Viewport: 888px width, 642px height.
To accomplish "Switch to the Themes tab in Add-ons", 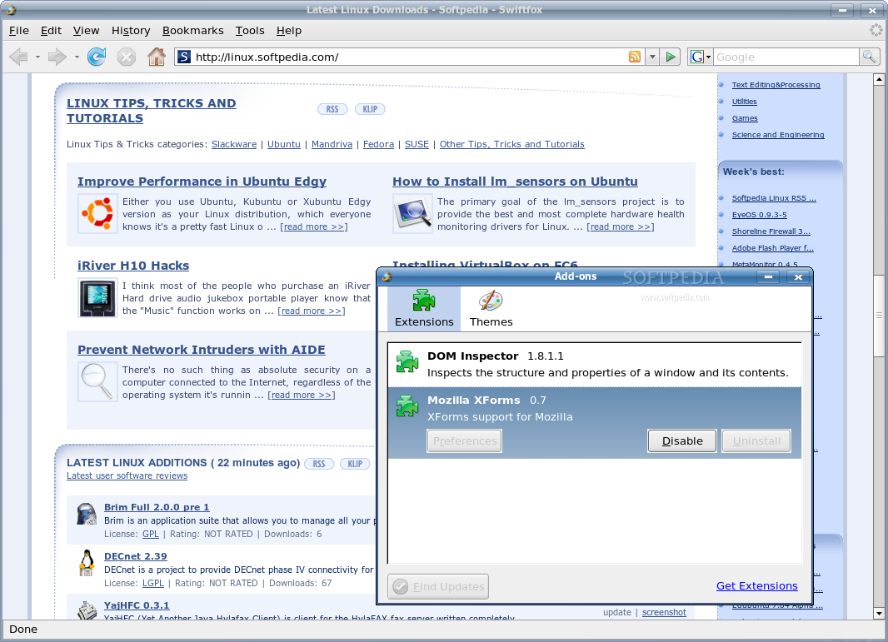I will [491, 309].
